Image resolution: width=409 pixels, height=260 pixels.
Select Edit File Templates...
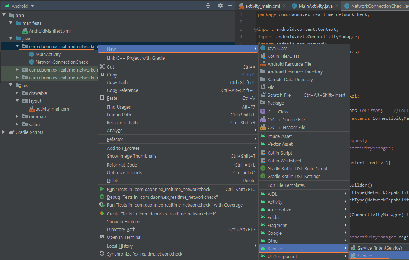tap(304, 185)
